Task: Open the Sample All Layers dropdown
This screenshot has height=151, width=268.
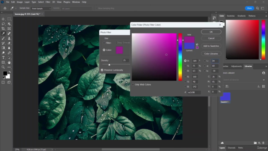Action: 76,8
